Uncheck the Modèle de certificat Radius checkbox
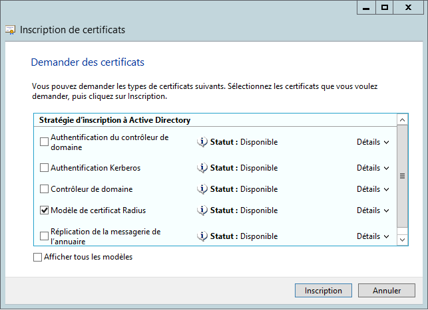This screenshot has height=310, width=428. point(45,210)
